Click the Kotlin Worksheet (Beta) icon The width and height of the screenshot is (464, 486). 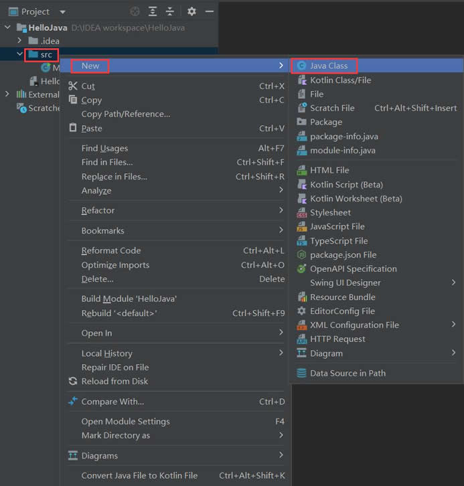pyautogui.click(x=302, y=198)
